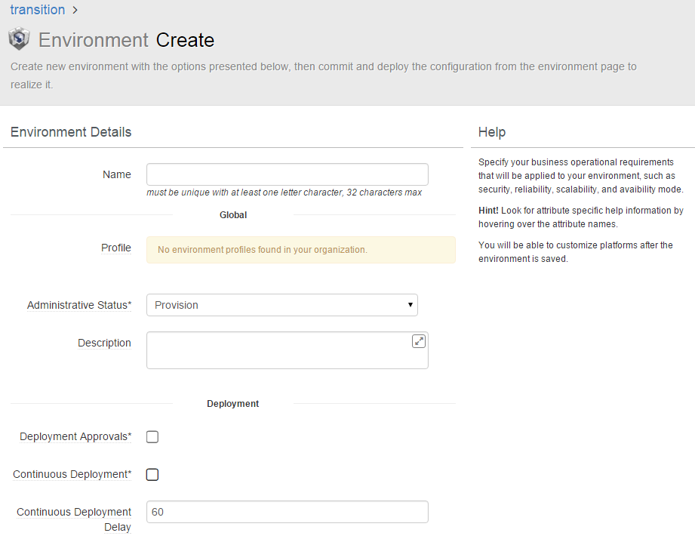
Task: Click the Profile attribute label
Action: pos(115,248)
